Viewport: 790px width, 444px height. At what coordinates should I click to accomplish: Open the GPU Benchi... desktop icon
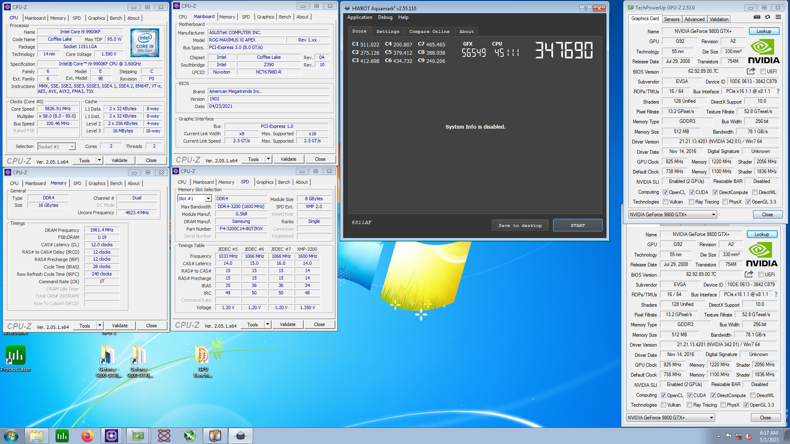(203, 362)
